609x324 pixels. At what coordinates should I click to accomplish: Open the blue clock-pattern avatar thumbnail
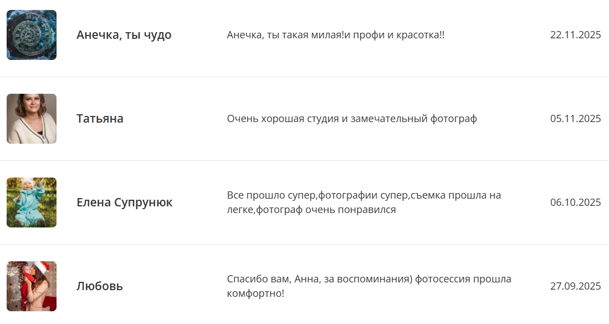(x=32, y=35)
